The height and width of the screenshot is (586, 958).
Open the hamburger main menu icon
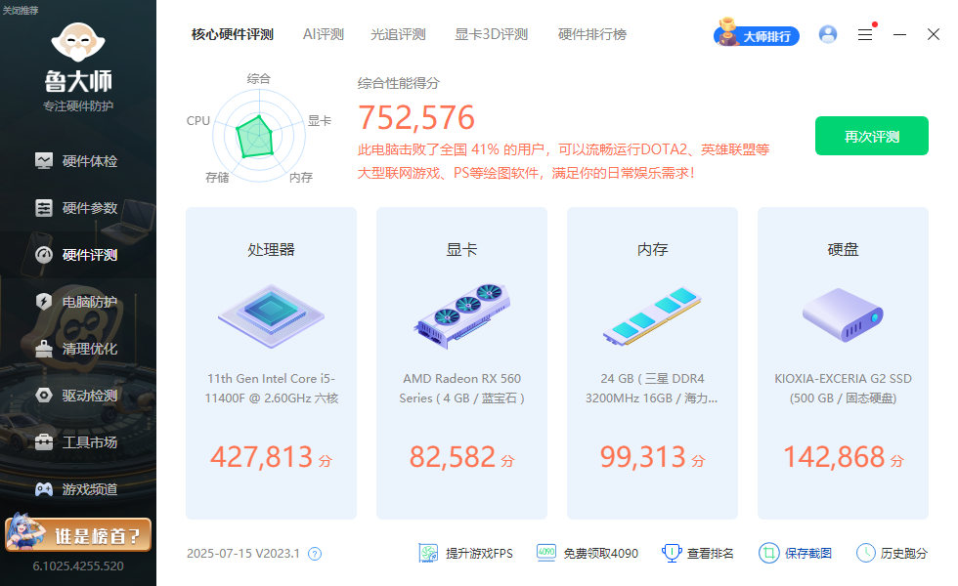pyautogui.click(x=865, y=35)
